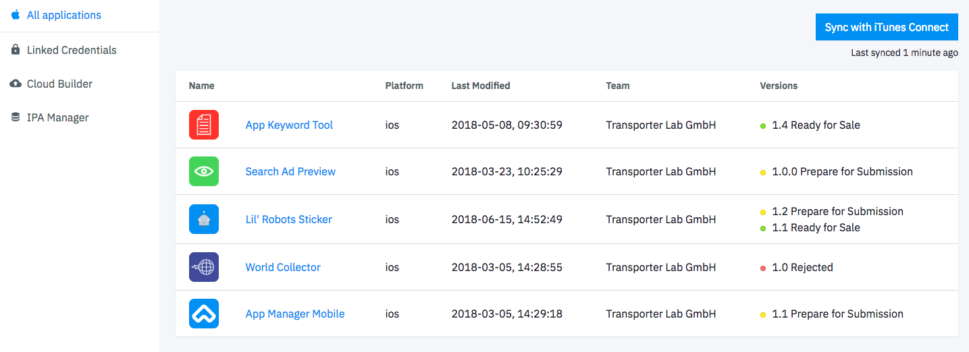
Task: Click 1.1 Prepare for Submission version text
Action: (837, 314)
